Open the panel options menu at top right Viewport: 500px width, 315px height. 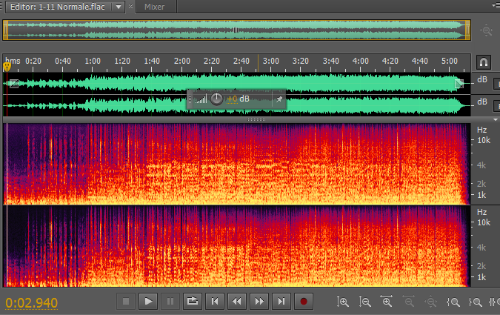(495, 6)
